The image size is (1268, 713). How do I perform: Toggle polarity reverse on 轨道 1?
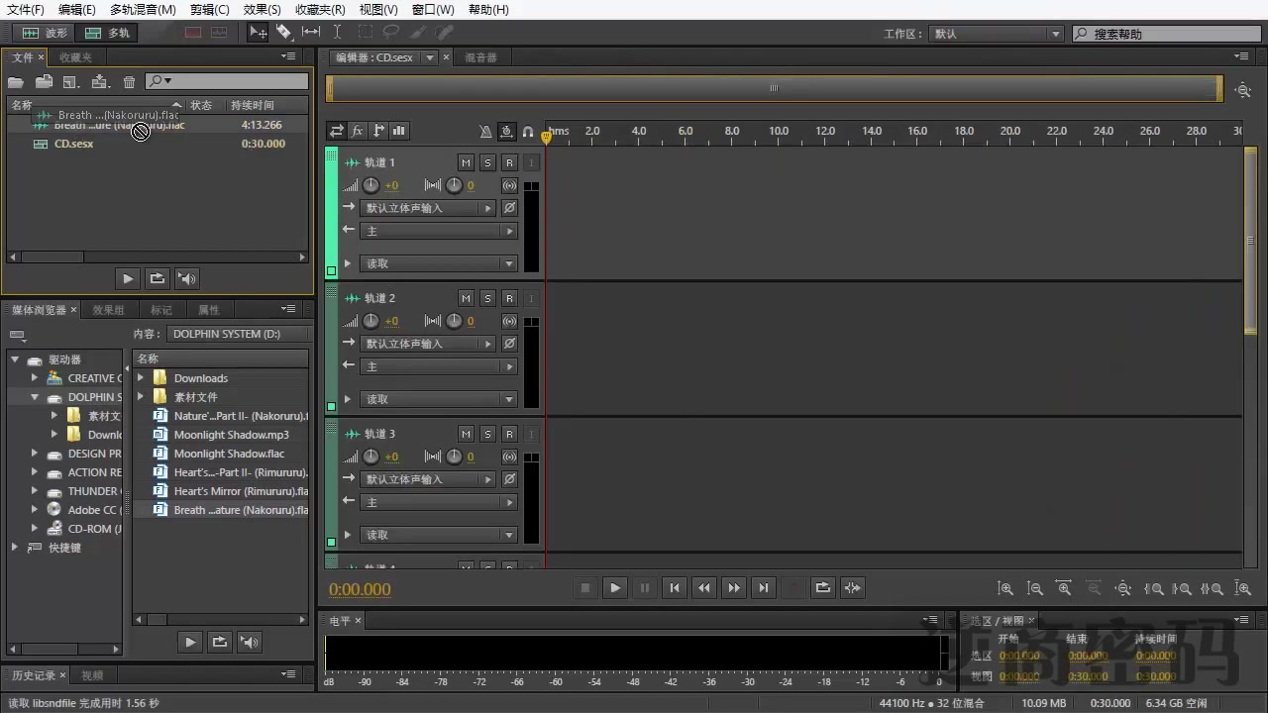509,208
